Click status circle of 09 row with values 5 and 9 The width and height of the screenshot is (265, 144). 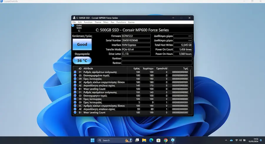click(x=75, y=102)
